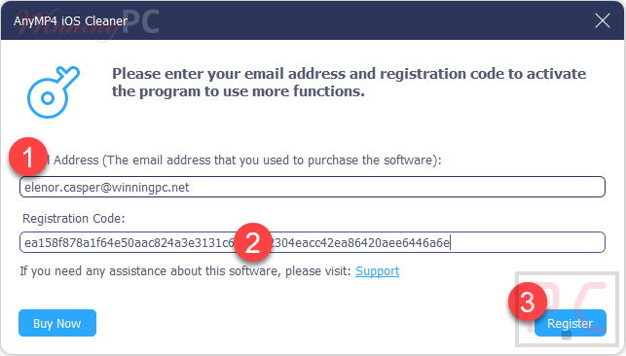Click the red step 1 badge
The image size is (626, 356).
tap(28, 157)
